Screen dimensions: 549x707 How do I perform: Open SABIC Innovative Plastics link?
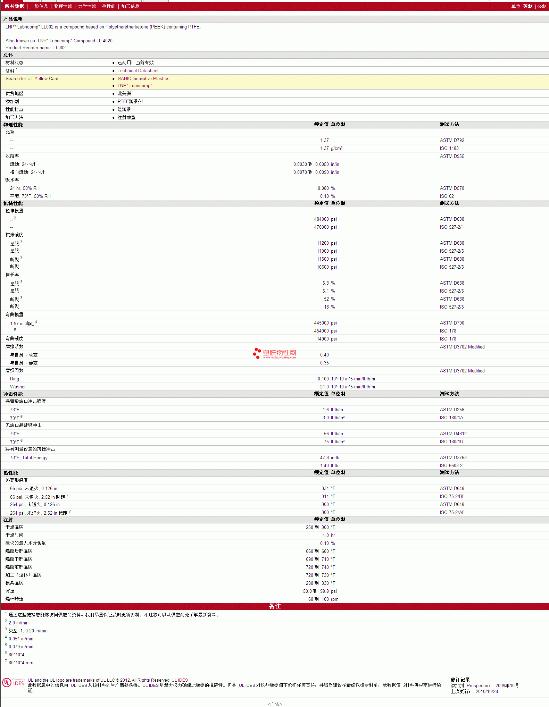click(x=143, y=78)
